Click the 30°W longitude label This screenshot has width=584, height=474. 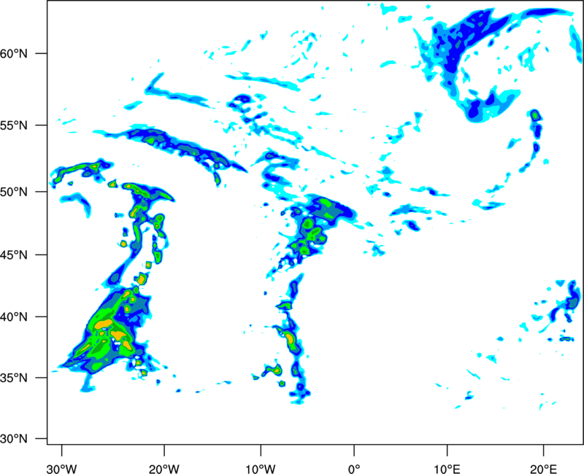pos(62,469)
